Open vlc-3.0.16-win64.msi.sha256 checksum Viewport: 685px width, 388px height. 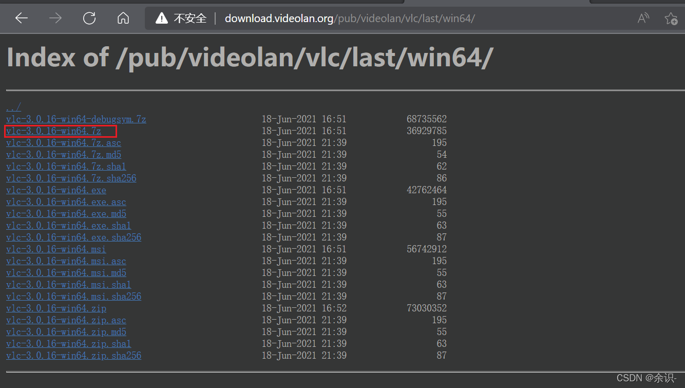pyautogui.click(x=73, y=296)
